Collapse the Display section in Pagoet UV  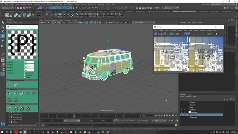tap(22, 104)
